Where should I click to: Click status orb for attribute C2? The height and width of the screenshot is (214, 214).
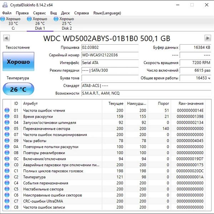[x=7, y=177]
